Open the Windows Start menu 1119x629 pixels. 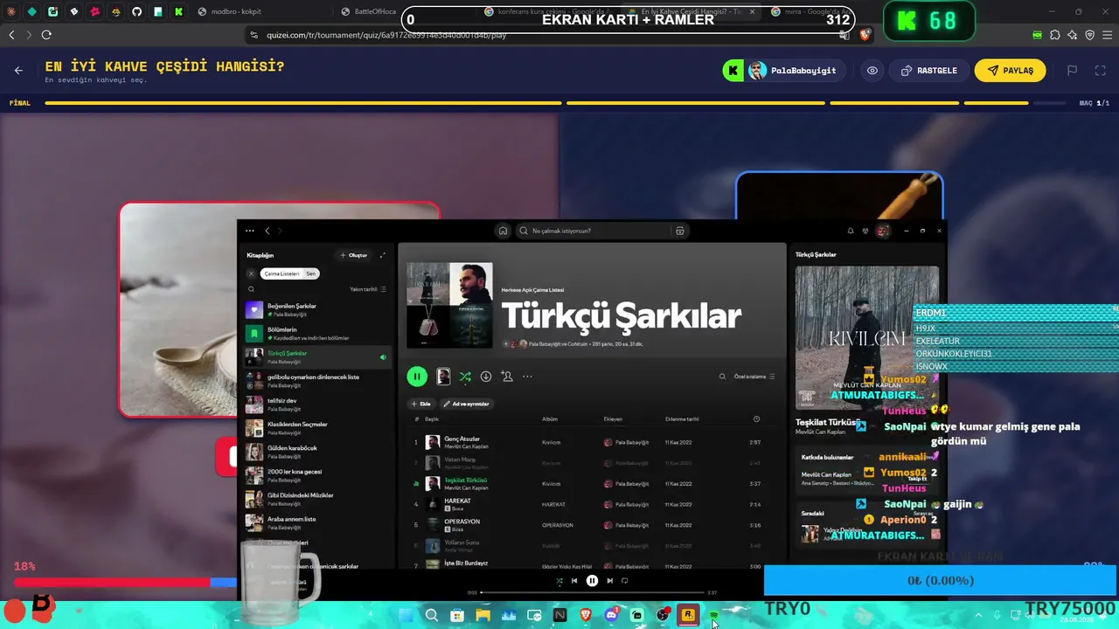[406, 615]
